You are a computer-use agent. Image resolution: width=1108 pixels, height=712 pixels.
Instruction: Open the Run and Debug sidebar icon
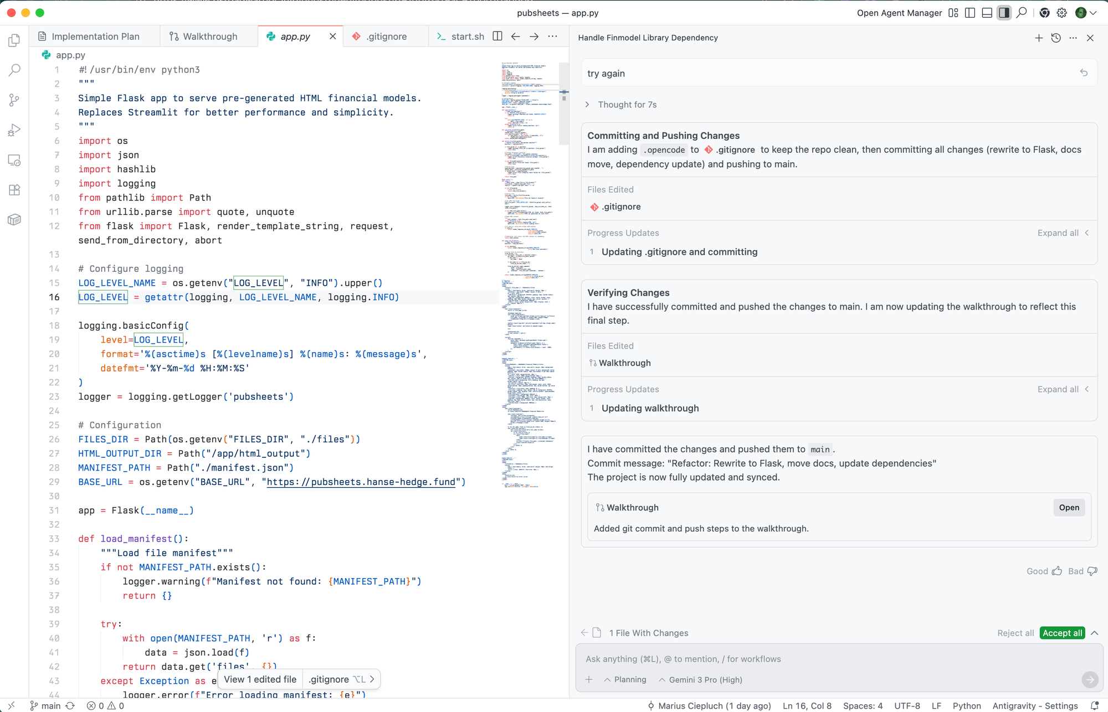(14, 130)
